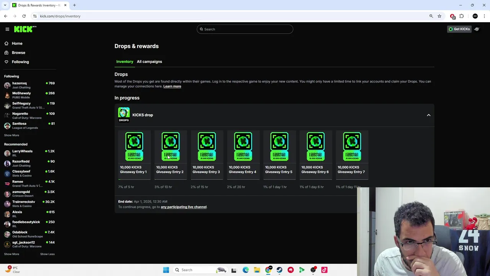Open Trainwreckstv recommended channel
Image resolution: width=490 pixels, height=276 pixels.
tap(29, 204)
